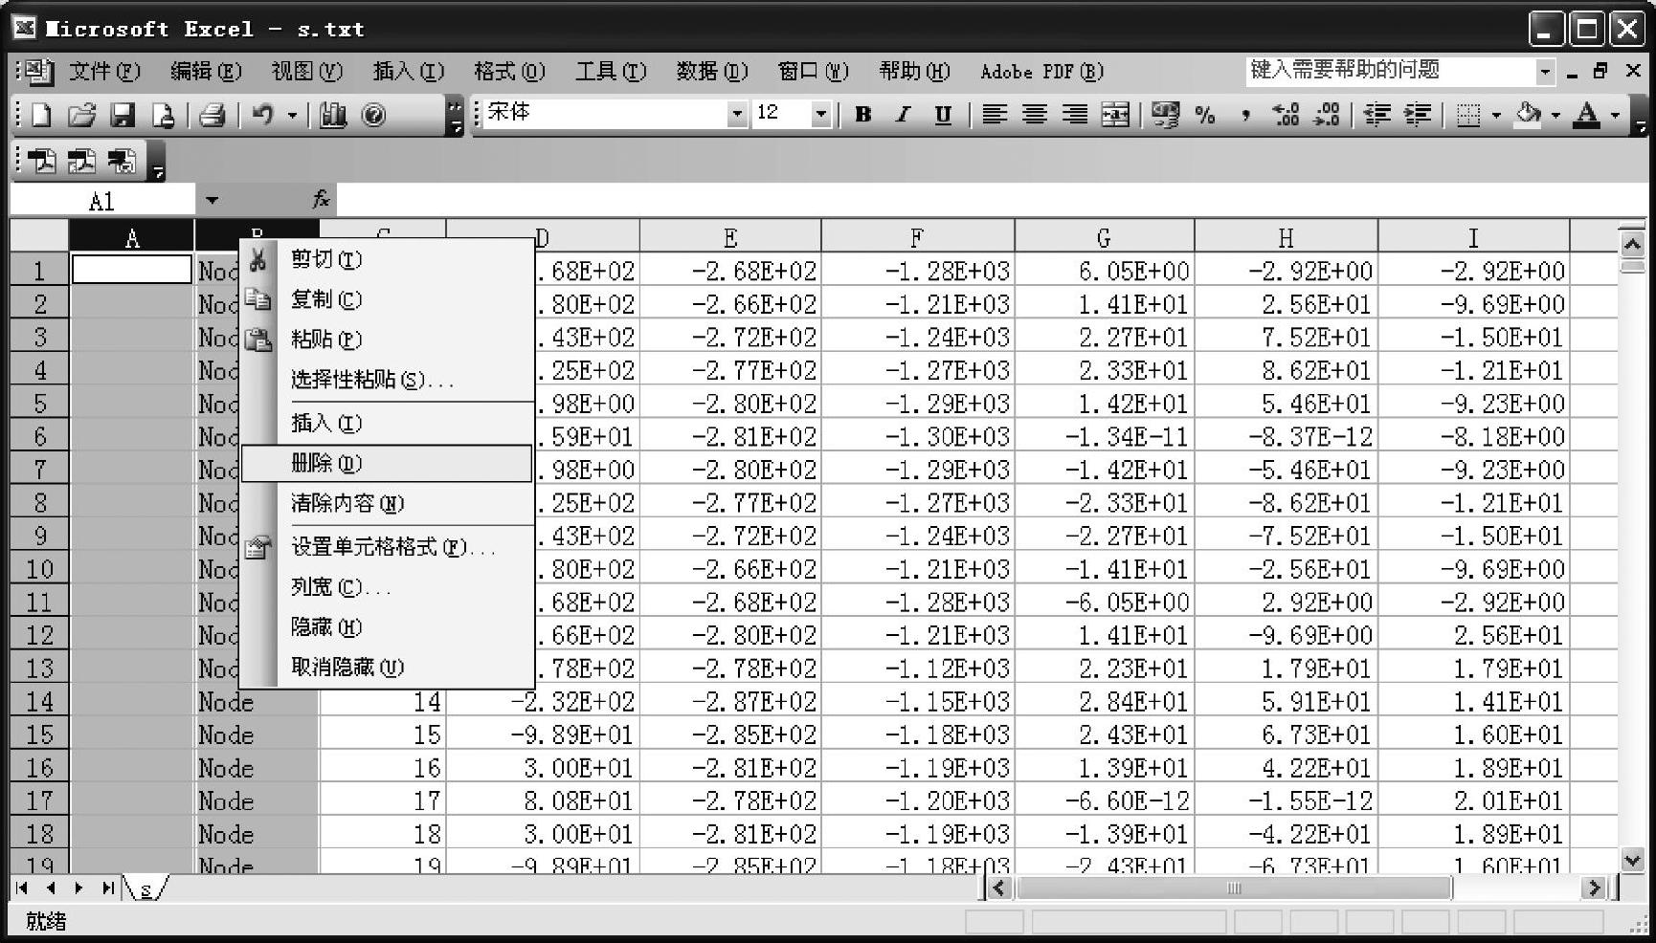
Task: Click the horizontal scrollbar thumb
Action: point(1233,888)
